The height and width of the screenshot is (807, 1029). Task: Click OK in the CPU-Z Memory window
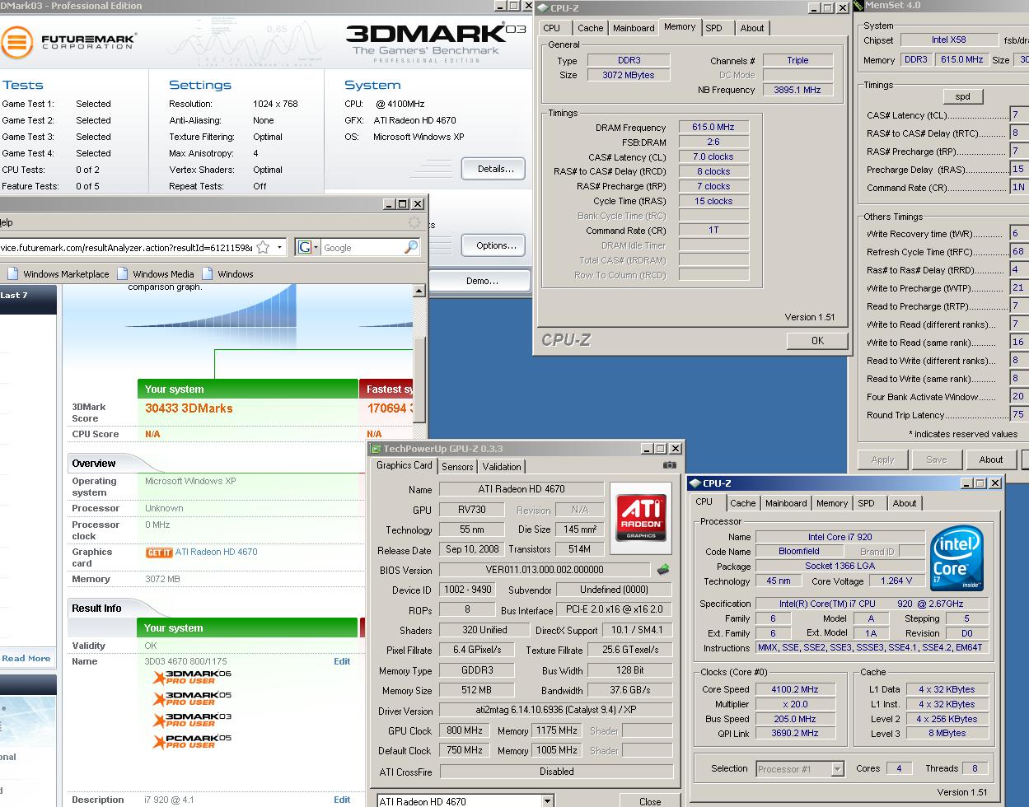[x=817, y=340]
